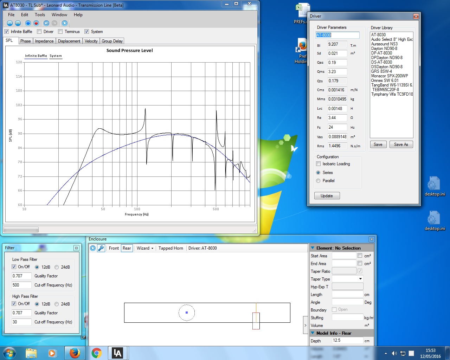The height and width of the screenshot is (360, 450).
Task: Open the Pref Holding desktop shortcut
Action: (x=302, y=51)
